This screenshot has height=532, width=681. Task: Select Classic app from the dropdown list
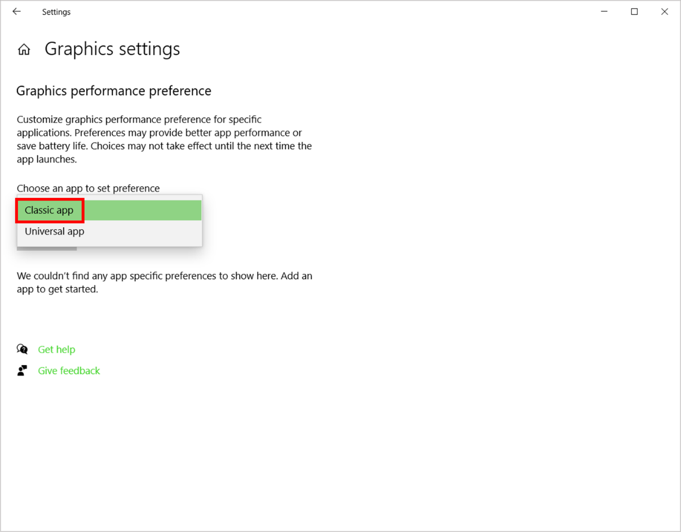point(49,210)
